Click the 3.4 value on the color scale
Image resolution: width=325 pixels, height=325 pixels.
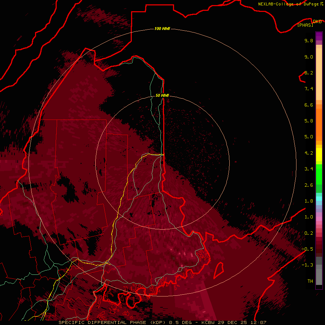tap(309, 169)
